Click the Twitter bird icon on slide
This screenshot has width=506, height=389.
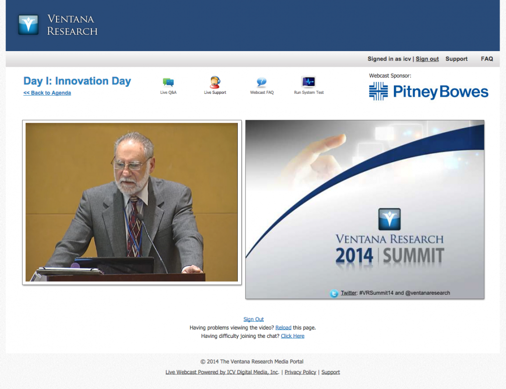(334, 293)
